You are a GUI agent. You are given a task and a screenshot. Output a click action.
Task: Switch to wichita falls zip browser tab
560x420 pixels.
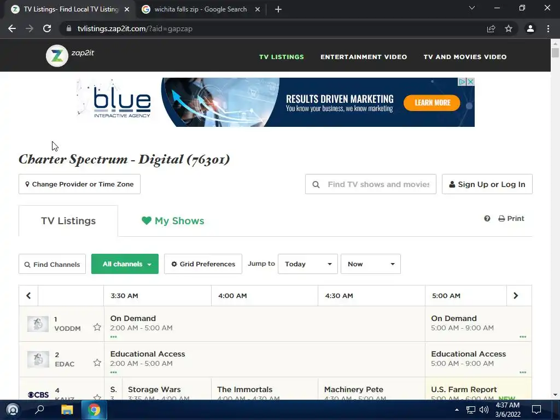[x=201, y=9]
